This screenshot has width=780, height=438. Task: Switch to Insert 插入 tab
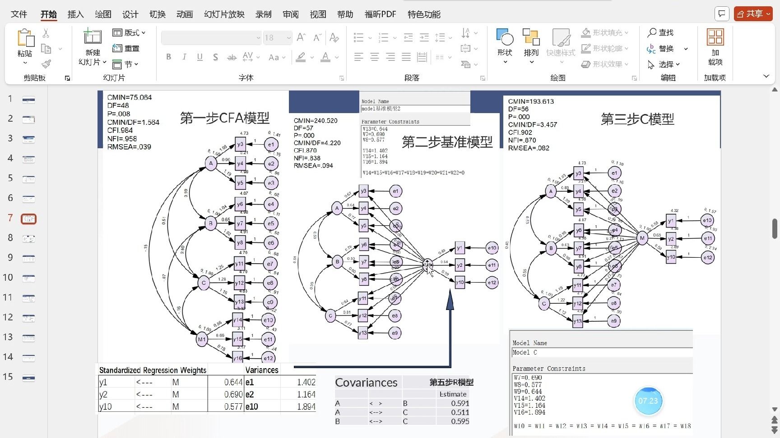point(75,14)
